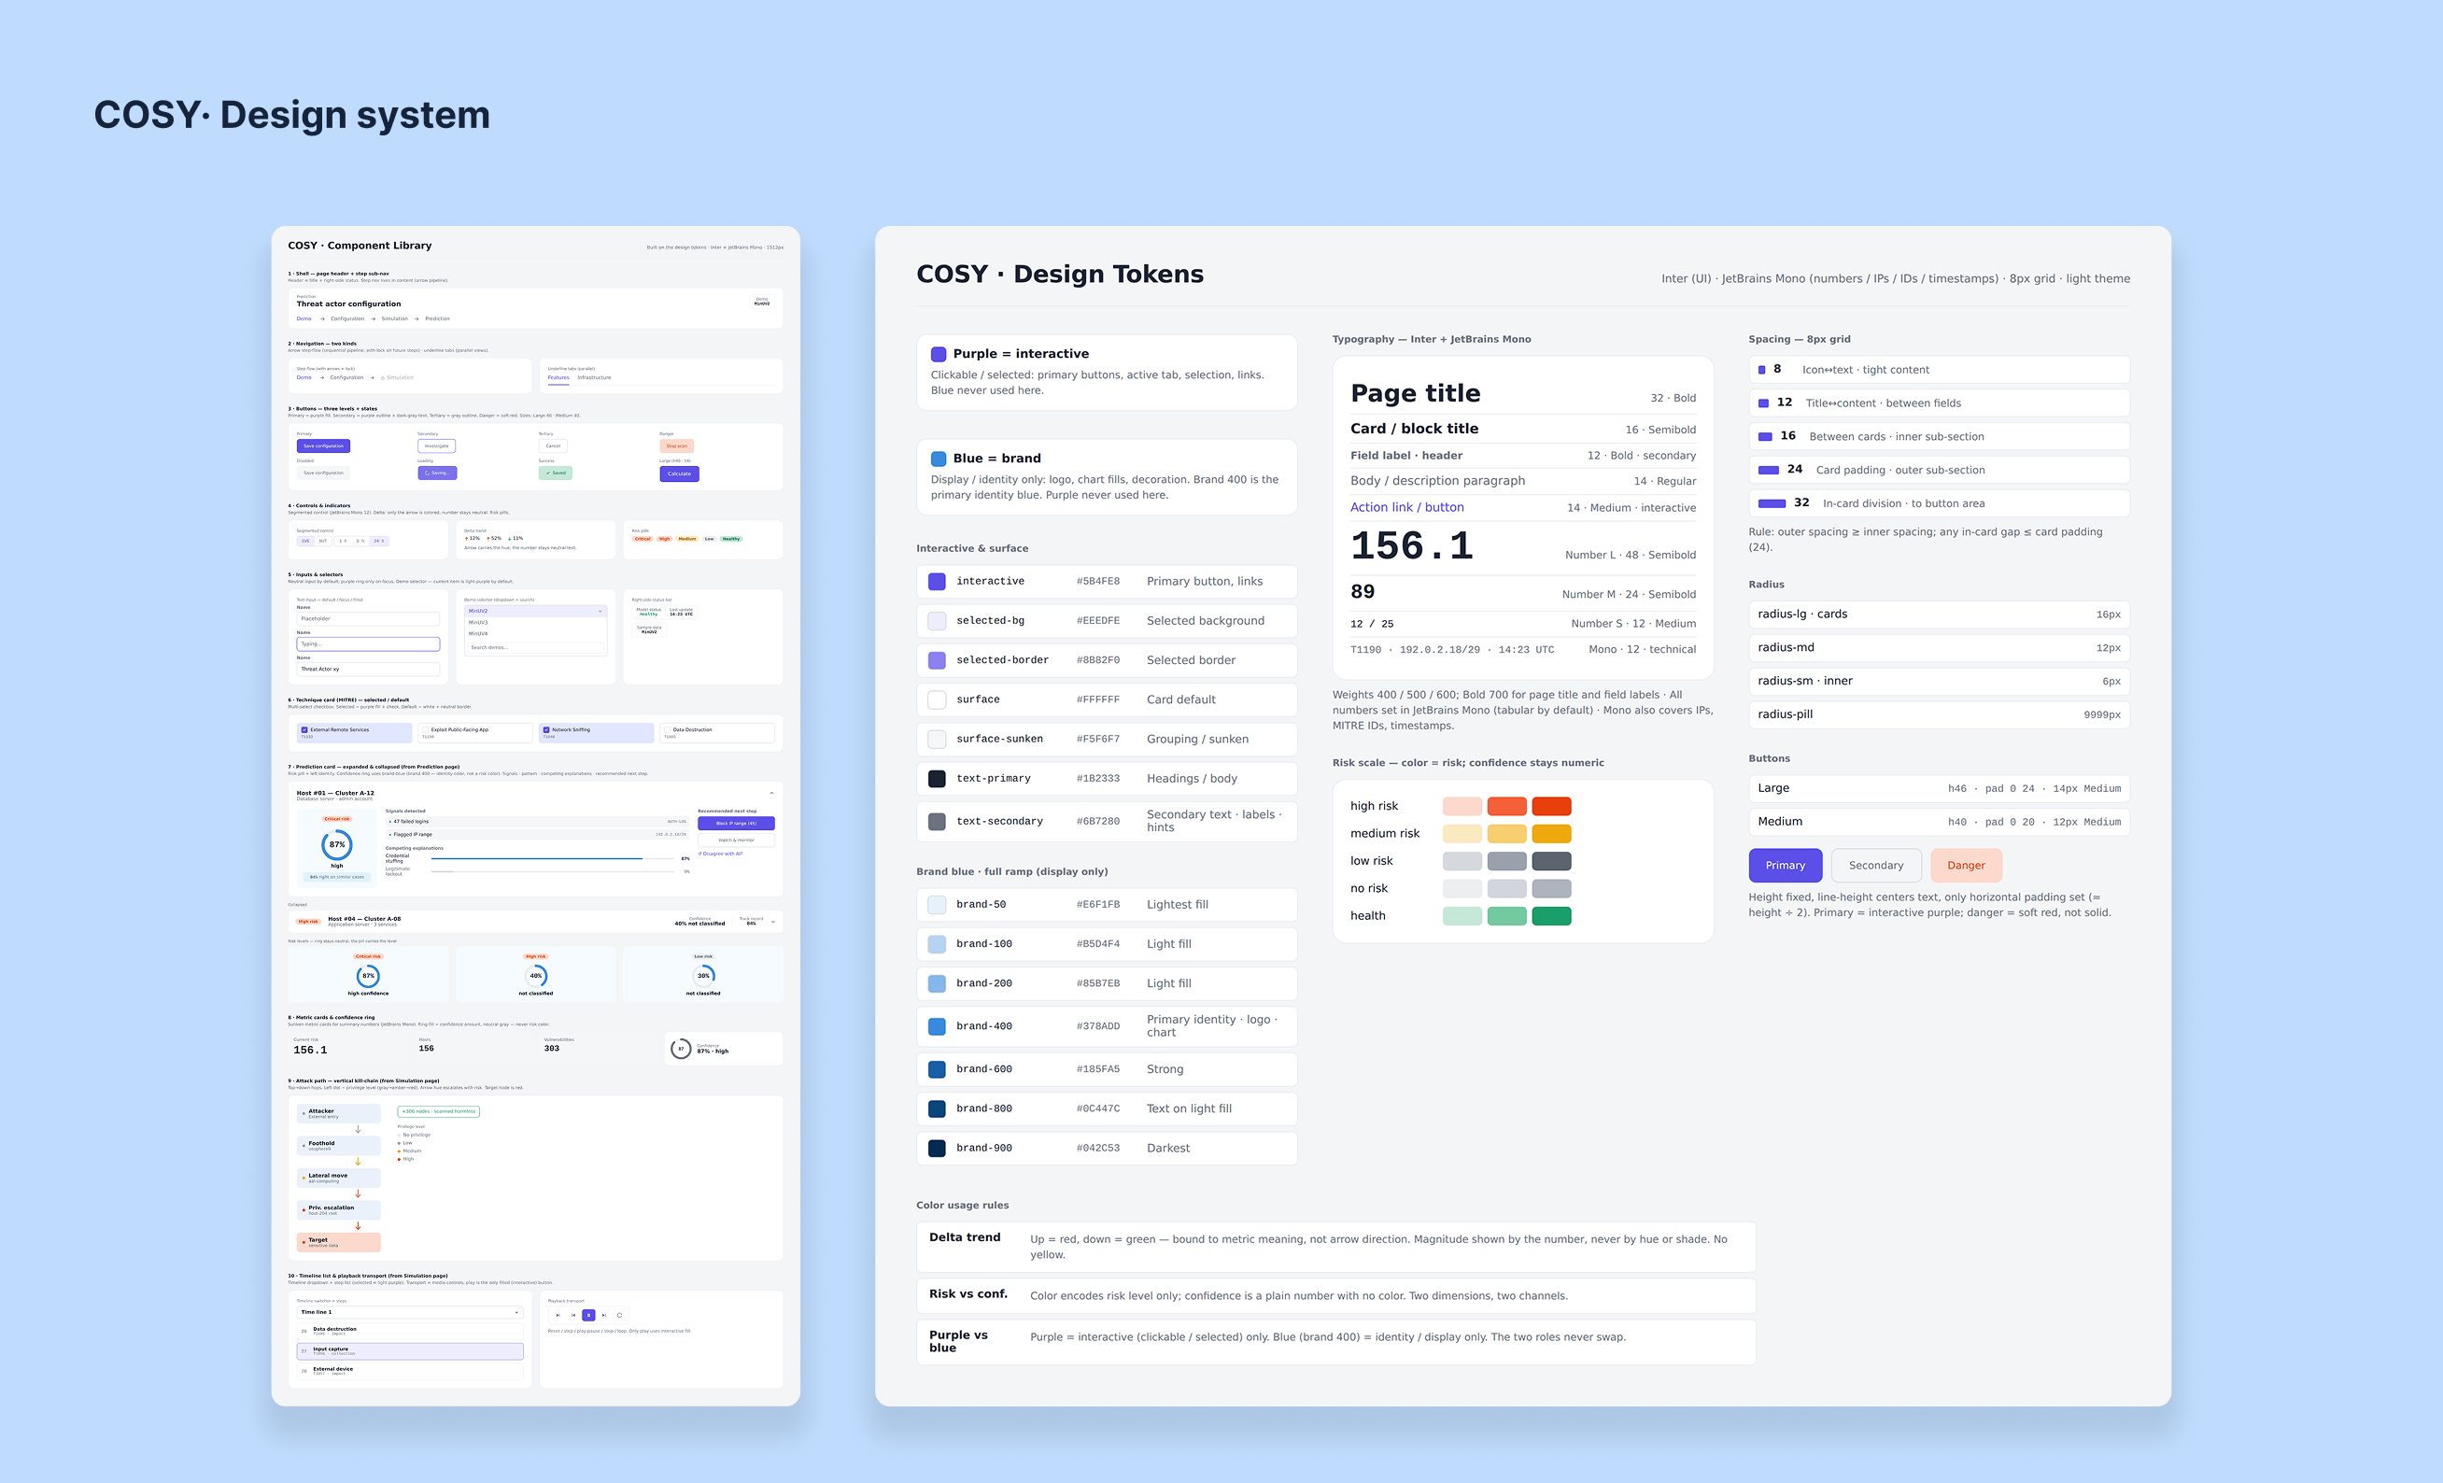Click the focused 'Typing...' name input field
The height and width of the screenshot is (1483, 2443).
[369, 644]
